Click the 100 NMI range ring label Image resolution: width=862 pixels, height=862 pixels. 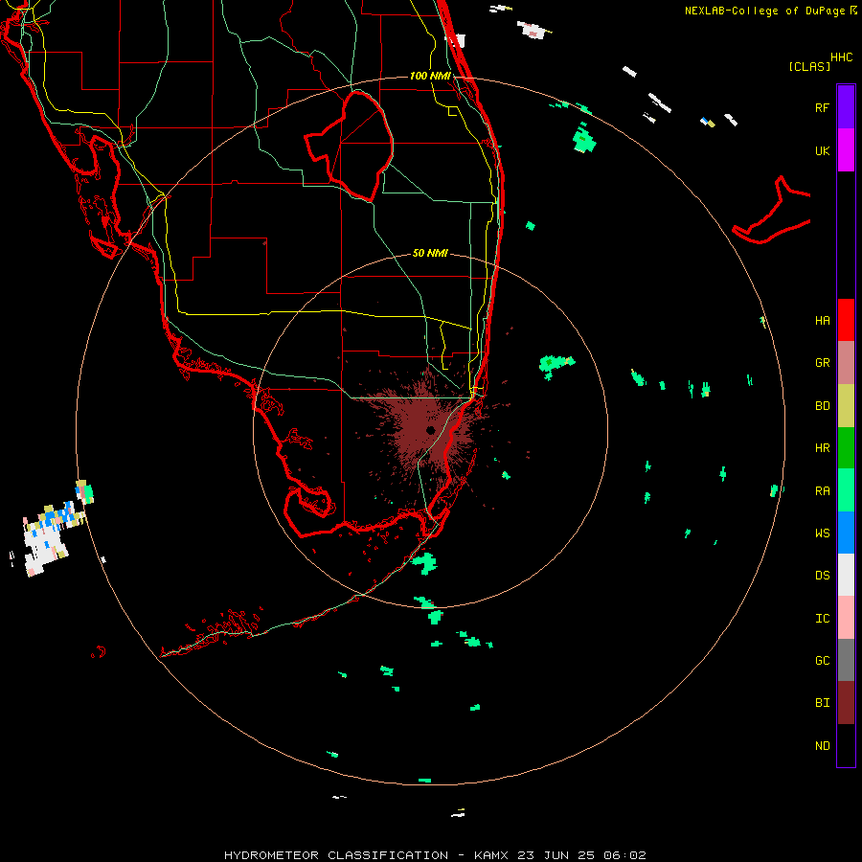point(430,76)
